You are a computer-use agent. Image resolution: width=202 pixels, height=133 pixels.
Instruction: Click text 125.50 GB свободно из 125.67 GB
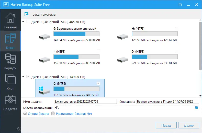154,40
